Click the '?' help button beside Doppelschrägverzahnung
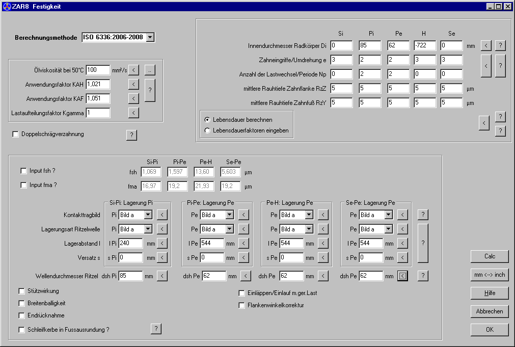The height and width of the screenshot is (347, 515). point(131,135)
